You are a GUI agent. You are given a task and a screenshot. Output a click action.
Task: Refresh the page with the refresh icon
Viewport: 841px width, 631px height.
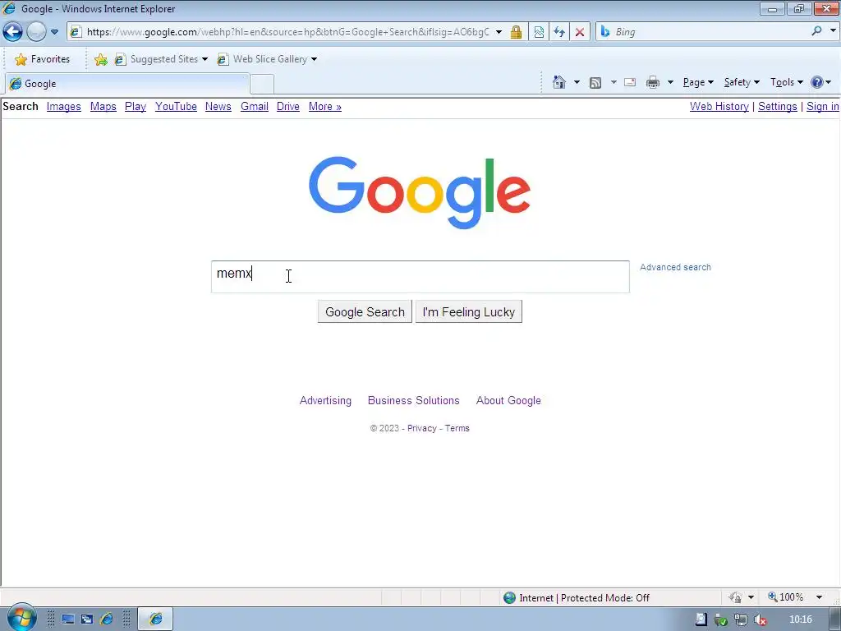[558, 32]
